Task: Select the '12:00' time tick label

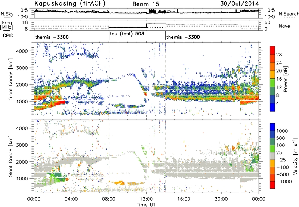Action: coord(146,199)
